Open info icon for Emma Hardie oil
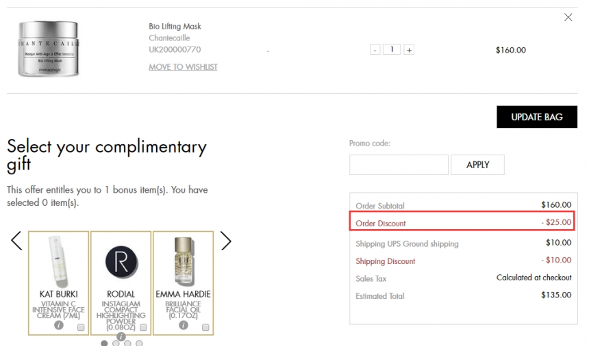 [x=183, y=325]
